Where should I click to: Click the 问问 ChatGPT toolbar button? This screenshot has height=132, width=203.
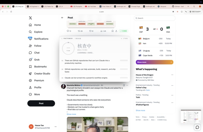195,12
